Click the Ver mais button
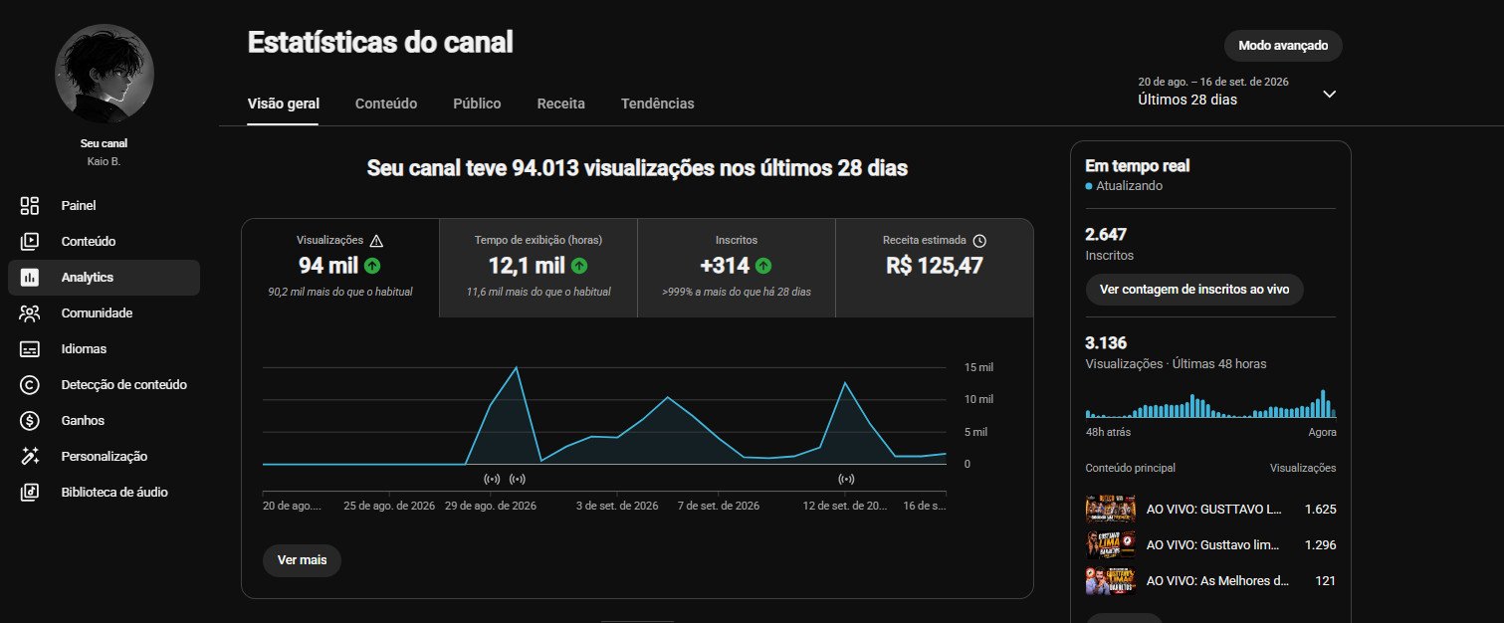The height and width of the screenshot is (623, 1504). 302,560
